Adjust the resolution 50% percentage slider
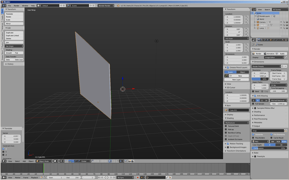Image resolution: width=289 pixels, height=180 pixels. point(260,79)
